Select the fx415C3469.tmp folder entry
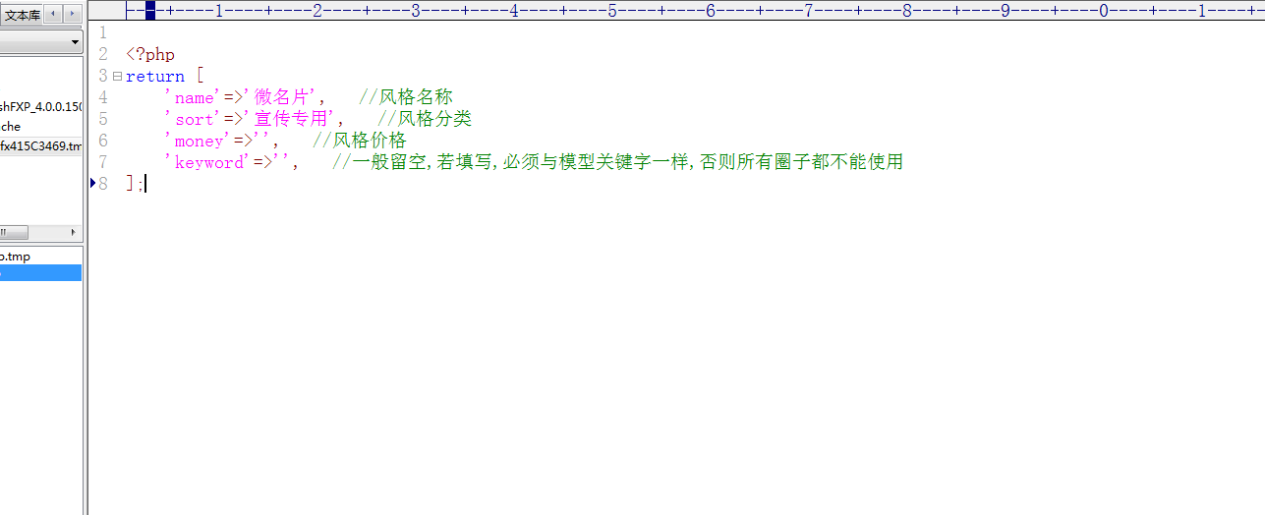 pyautogui.click(x=40, y=146)
